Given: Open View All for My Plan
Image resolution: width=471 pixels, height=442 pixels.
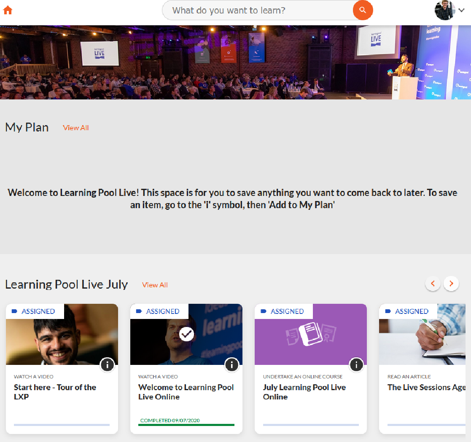Looking at the screenshot, I should coord(75,128).
